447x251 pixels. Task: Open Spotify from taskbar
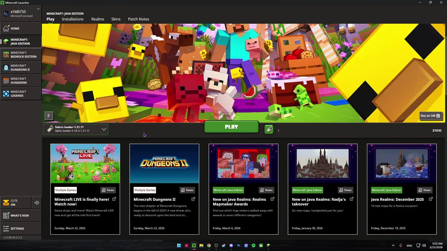click(x=254, y=245)
